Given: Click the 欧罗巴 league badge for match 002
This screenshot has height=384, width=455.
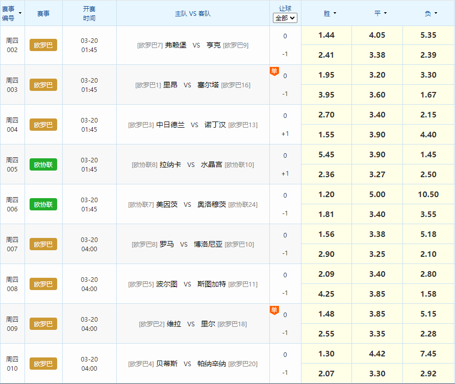Looking at the screenshot, I should coord(43,45).
